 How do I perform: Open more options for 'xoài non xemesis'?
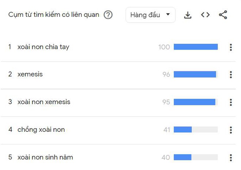pyautogui.click(x=230, y=102)
